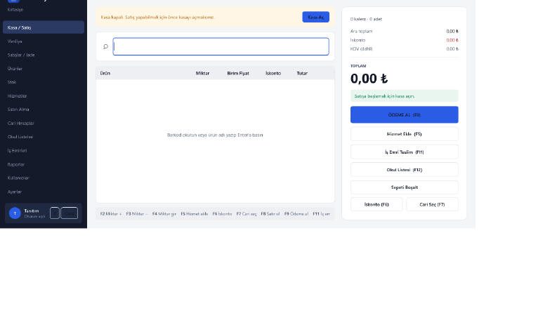Viewport: 557px width, 313px height.
Task: Click the large total 0,00 ₺ amount
Action: [x=369, y=79]
